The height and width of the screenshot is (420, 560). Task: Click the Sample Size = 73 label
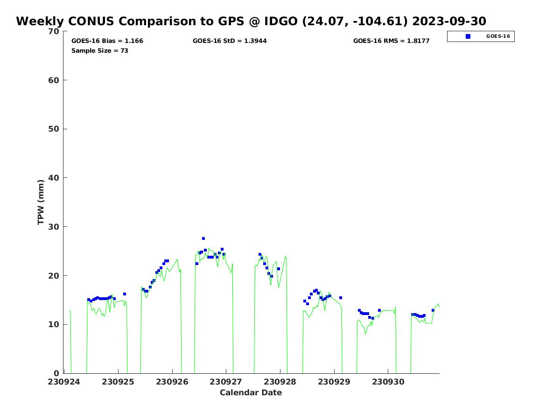(100, 51)
